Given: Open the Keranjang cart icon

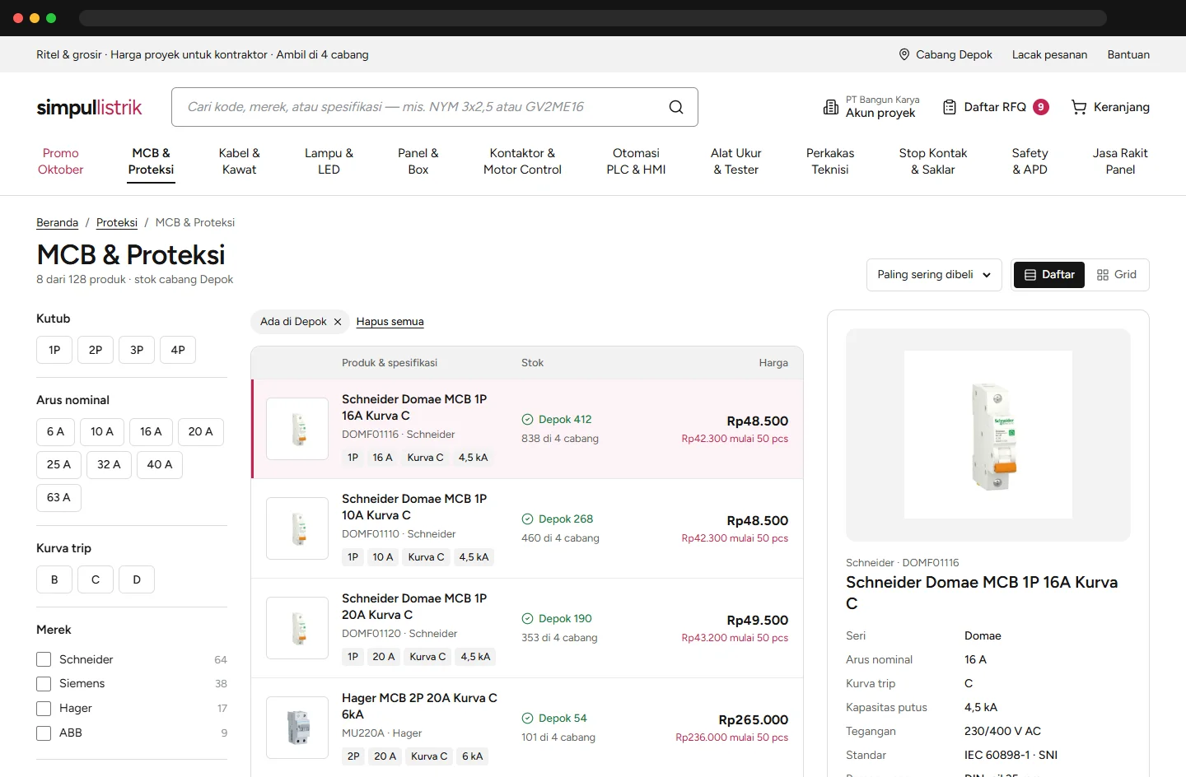Looking at the screenshot, I should [1079, 107].
